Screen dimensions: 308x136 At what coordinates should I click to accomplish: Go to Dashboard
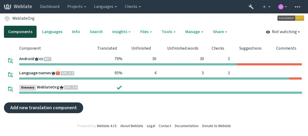tap(50, 7)
